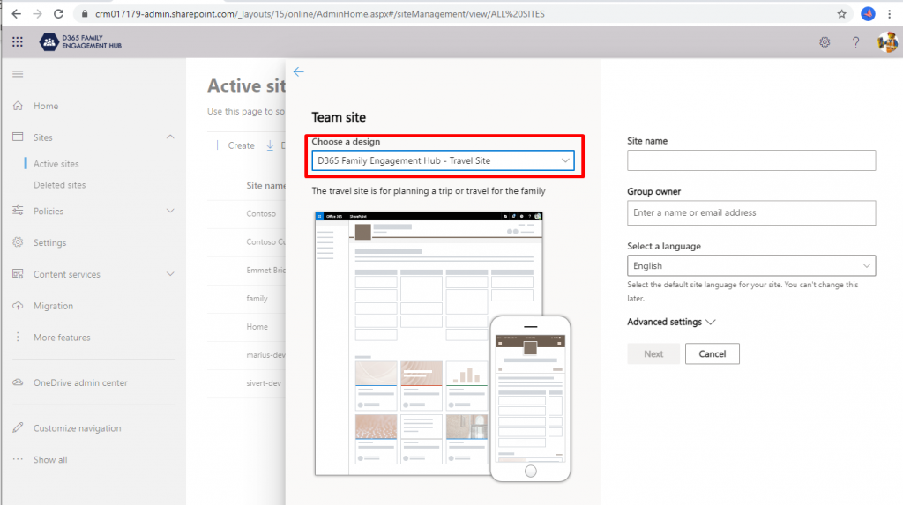Open Home in the sidebar
This screenshot has height=505, width=903.
tap(46, 106)
